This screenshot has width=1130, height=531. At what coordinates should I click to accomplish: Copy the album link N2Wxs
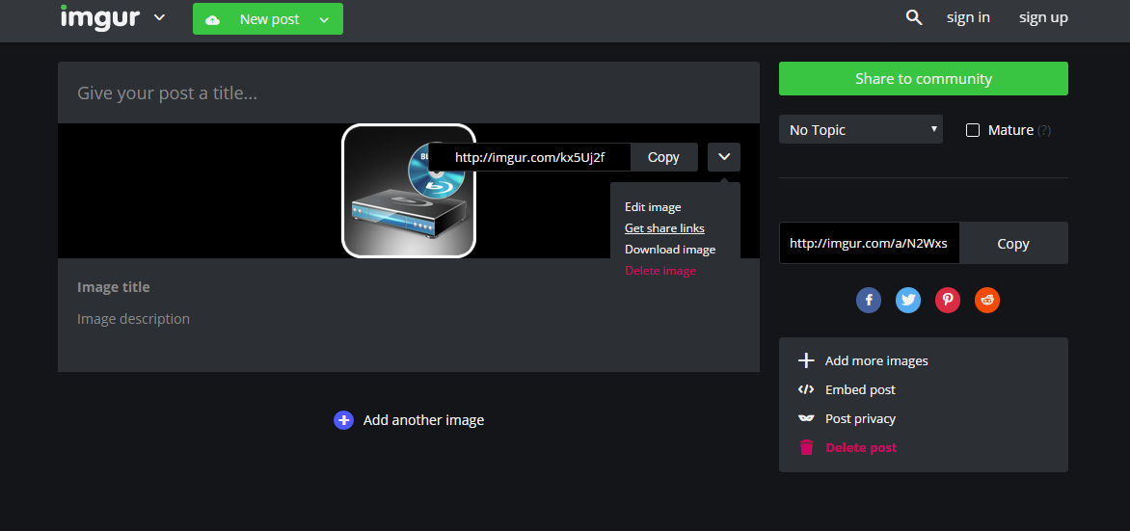[1013, 244]
